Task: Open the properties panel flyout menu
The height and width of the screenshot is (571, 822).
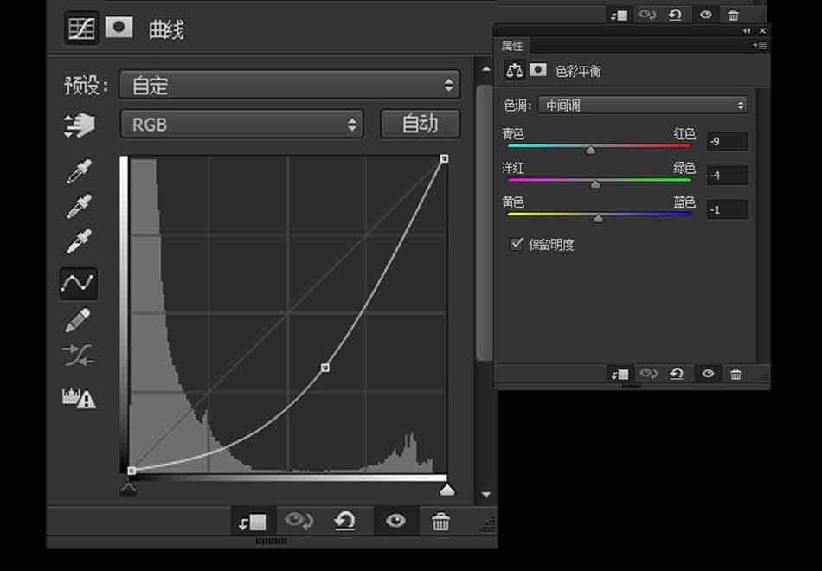Action: click(x=760, y=45)
